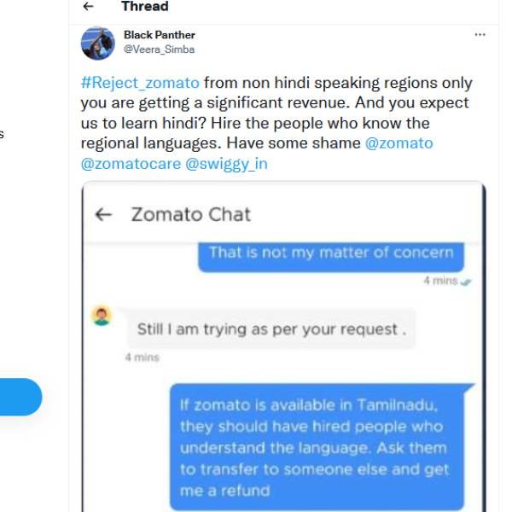Click the support agent avatar in chat
The width and height of the screenshot is (512, 512).
point(102,316)
